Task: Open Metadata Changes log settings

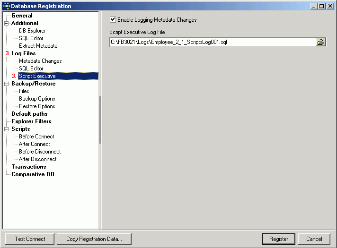Action: point(40,61)
